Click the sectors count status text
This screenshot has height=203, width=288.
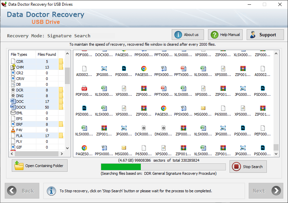pos(159,160)
